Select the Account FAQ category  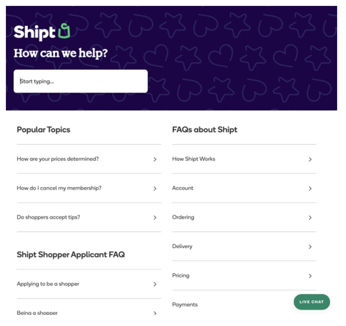(x=183, y=188)
